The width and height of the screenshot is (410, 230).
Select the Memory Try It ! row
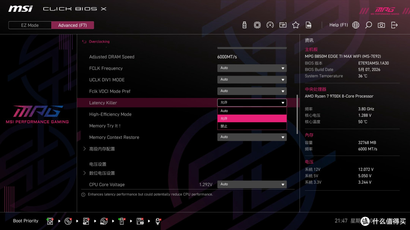tap(105, 126)
